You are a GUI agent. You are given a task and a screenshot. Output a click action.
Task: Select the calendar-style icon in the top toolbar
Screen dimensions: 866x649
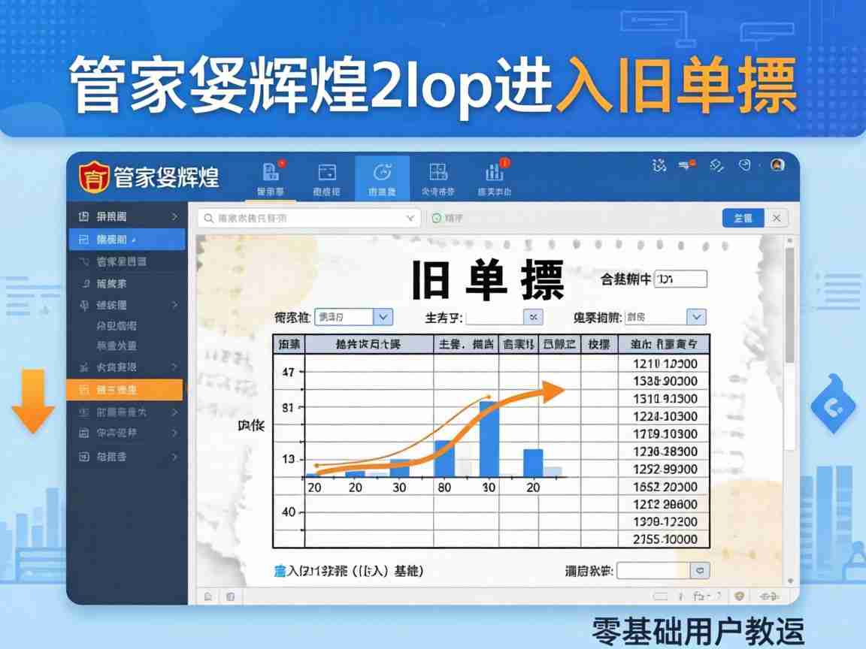point(327,171)
